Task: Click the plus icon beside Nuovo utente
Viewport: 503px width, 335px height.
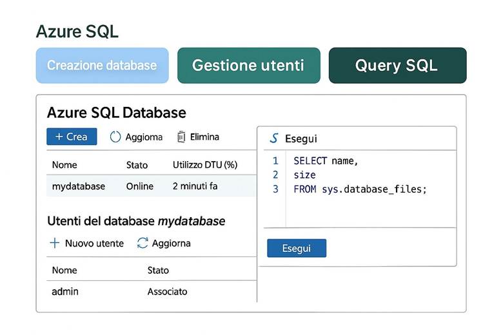Action: coord(55,243)
